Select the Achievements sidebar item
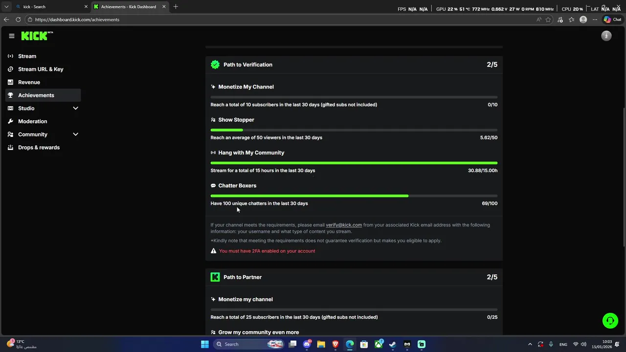This screenshot has height=352, width=626. pyautogui.click(x=43, y=95)
